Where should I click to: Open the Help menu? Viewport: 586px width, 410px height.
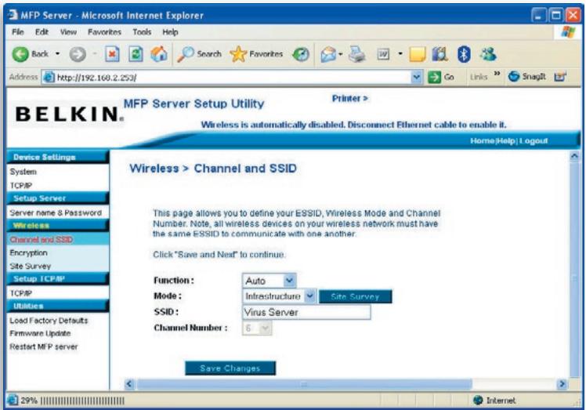(170, 32)
